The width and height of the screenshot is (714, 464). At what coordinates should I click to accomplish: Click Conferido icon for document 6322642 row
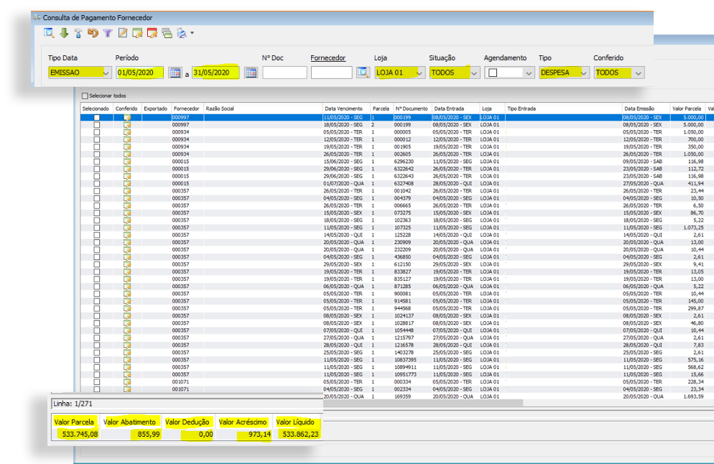coord(127,169)
